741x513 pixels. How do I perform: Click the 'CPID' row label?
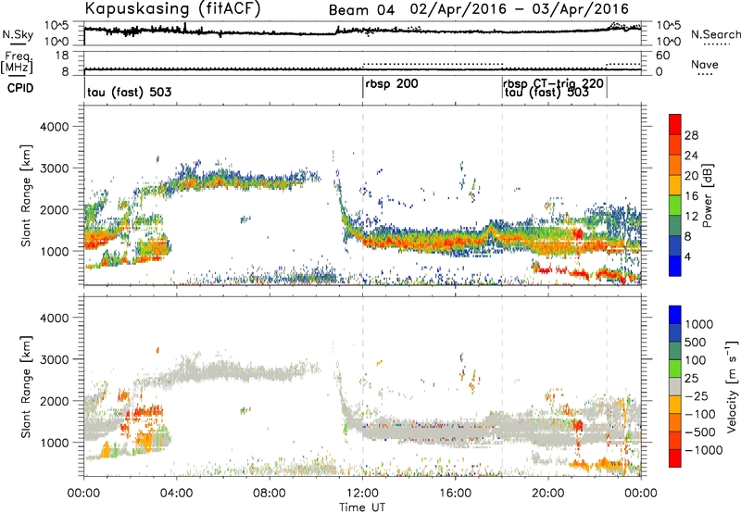[x=20, y=88]
